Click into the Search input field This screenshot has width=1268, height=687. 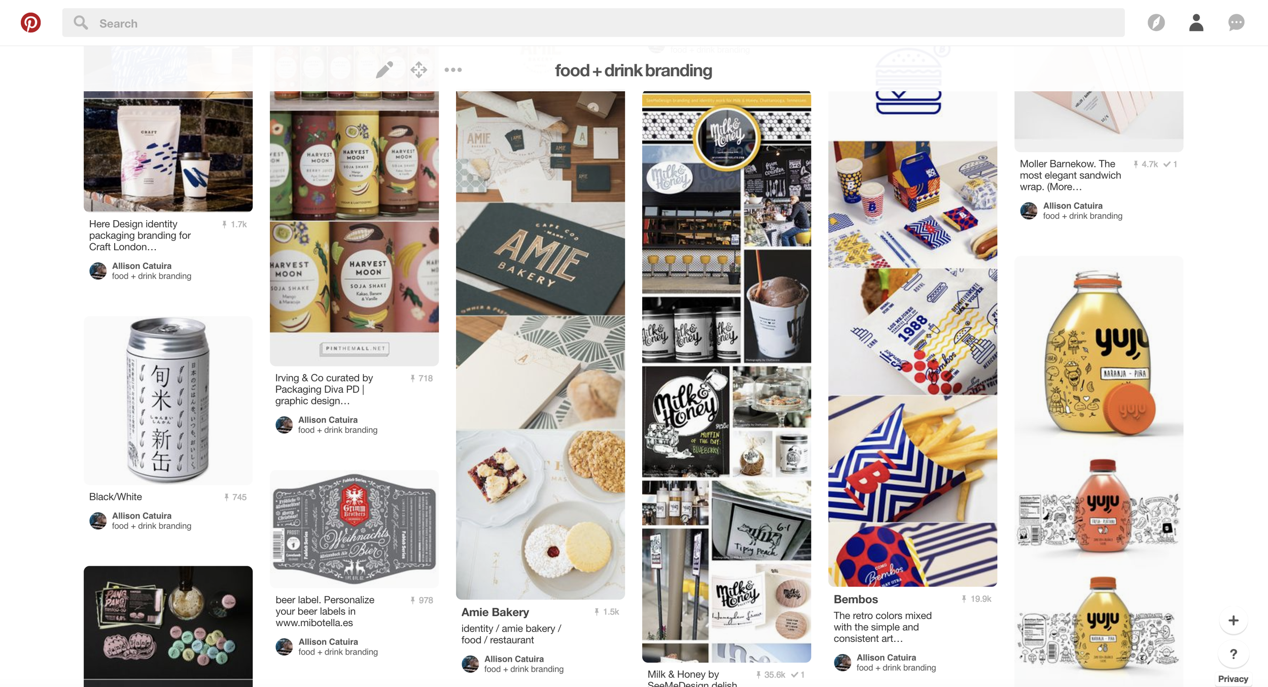593,23
